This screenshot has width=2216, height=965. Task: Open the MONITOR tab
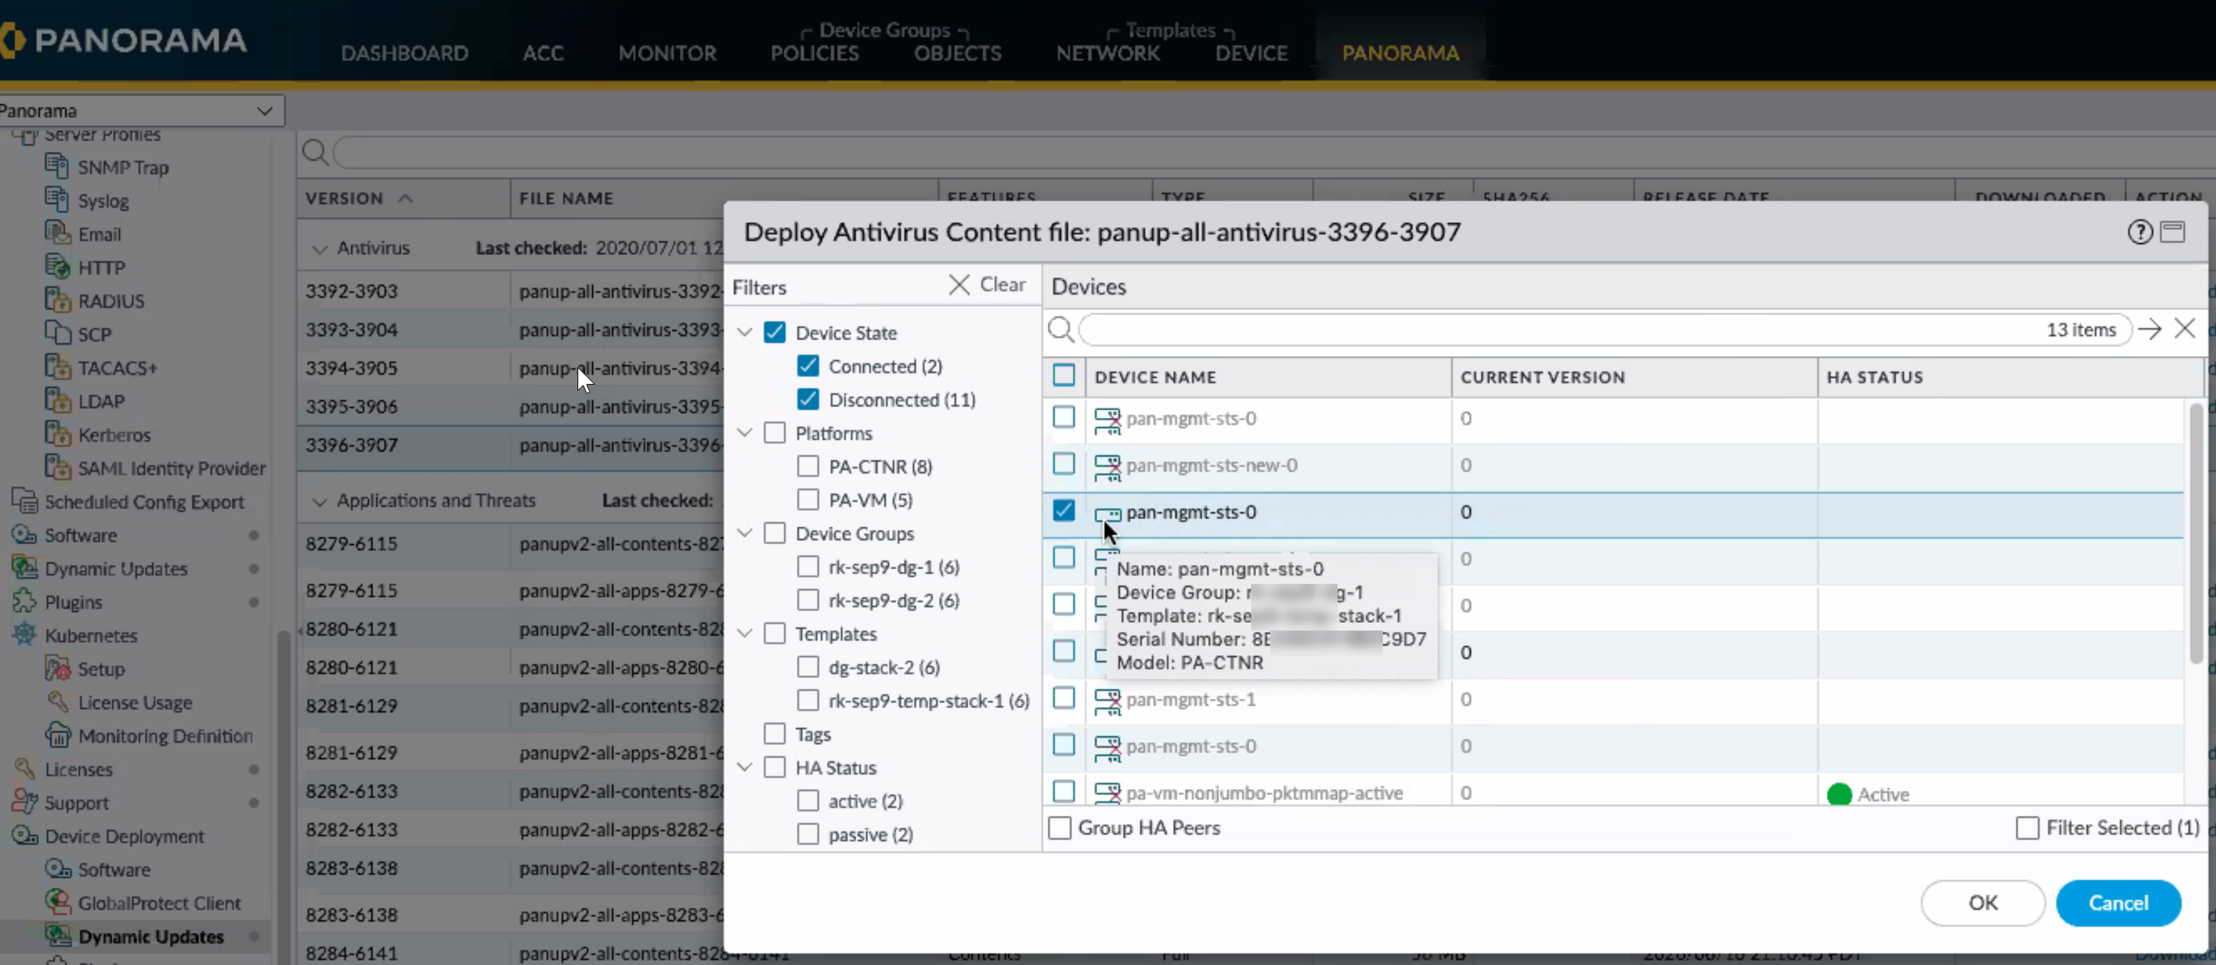(x=667, y=54)
